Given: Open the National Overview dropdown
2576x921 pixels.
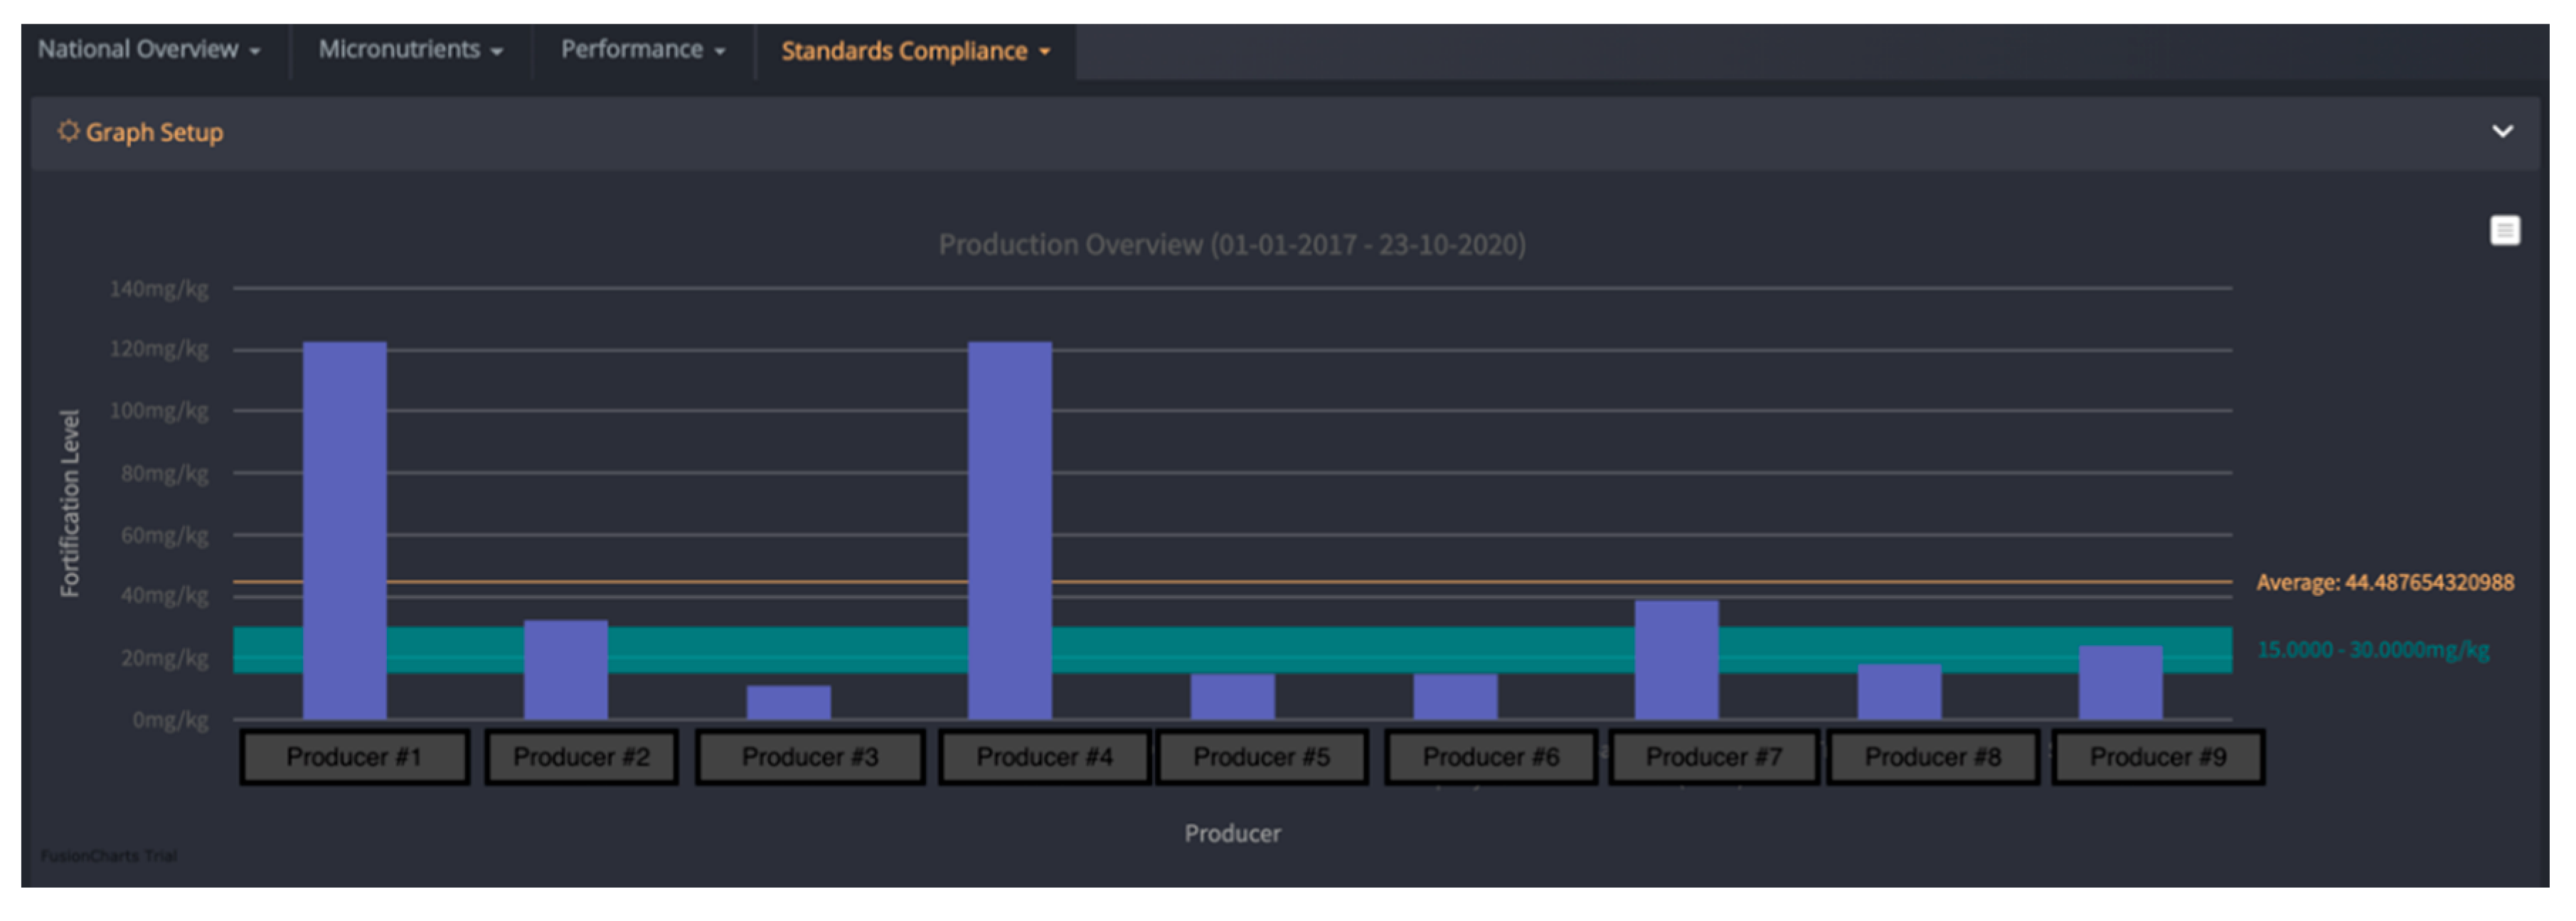Looking at the screenshot, I should [x=149, y=50].
